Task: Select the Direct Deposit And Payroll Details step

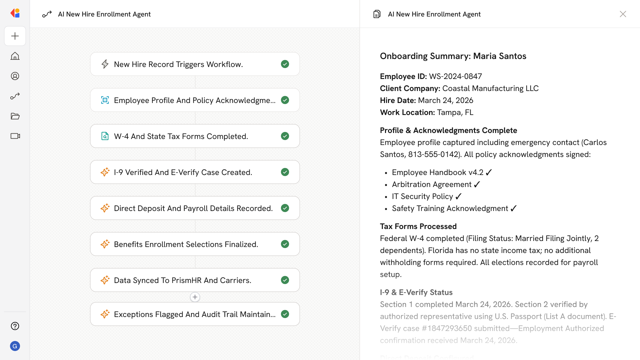Action: click(x=193, y=208)
